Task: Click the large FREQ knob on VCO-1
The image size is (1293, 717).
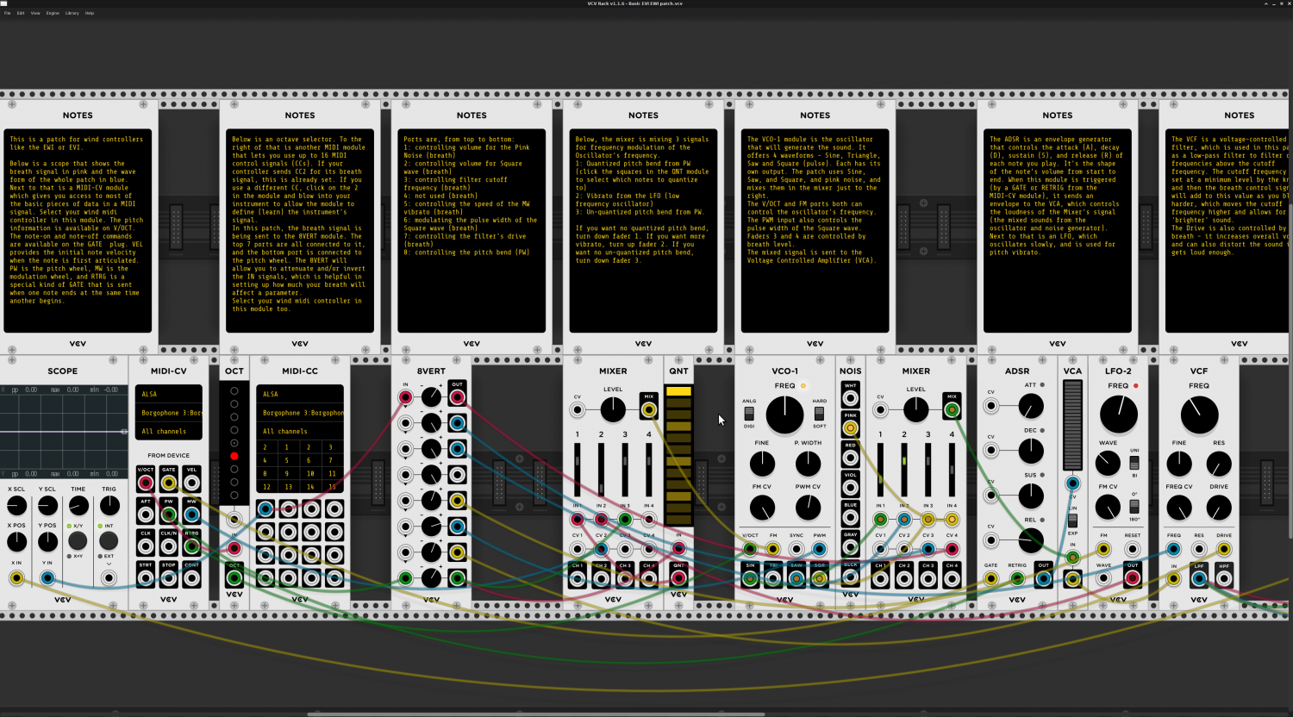Action: [784, 415]
